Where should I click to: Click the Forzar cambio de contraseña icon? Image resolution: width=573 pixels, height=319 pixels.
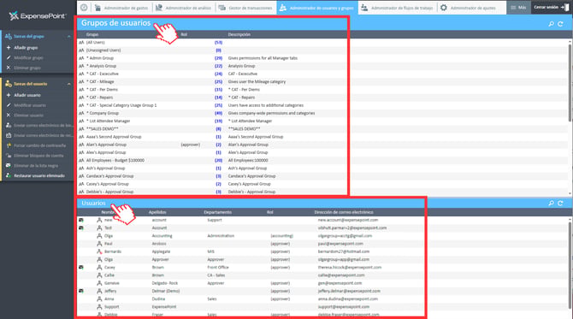[9, 145]
